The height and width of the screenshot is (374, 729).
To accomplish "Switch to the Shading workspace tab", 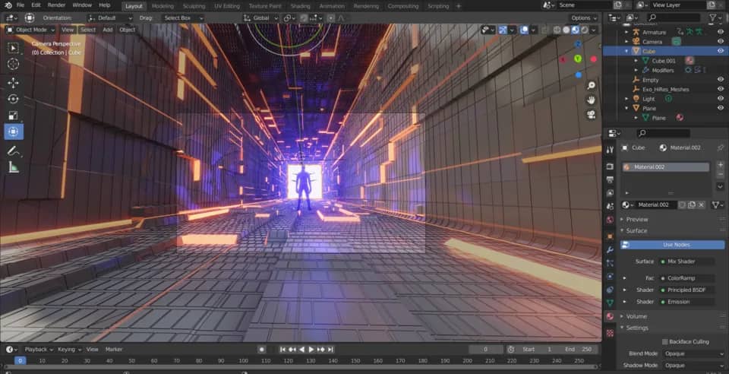I will (301, 6).
